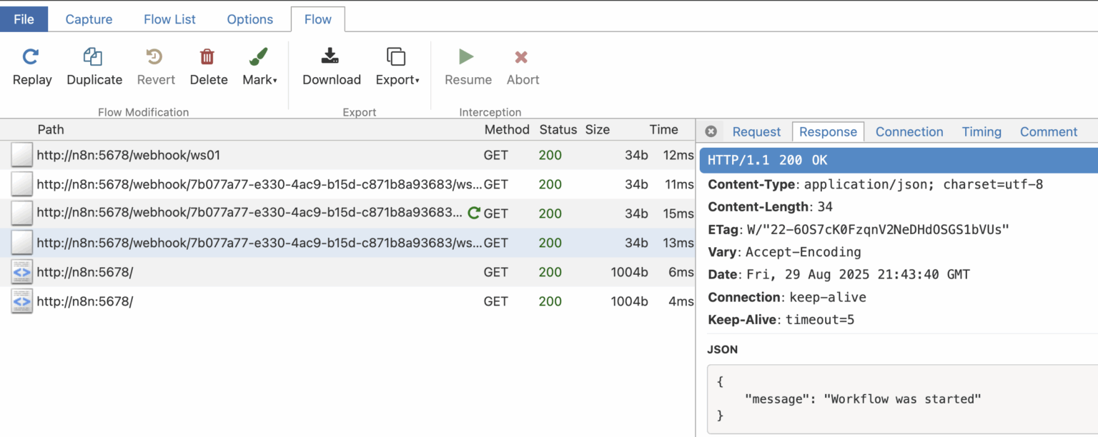Screen dimensions: 1098x437
Task: Click the Resume interception icon
Action: [467, 57]
